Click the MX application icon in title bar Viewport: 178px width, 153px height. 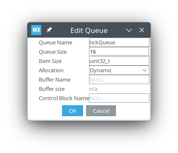36,30
